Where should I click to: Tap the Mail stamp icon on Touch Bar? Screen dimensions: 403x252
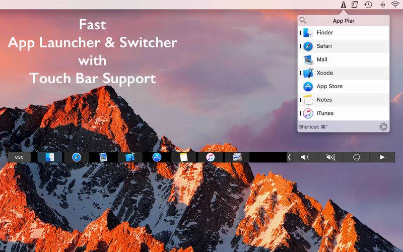[x=103, y=157]
